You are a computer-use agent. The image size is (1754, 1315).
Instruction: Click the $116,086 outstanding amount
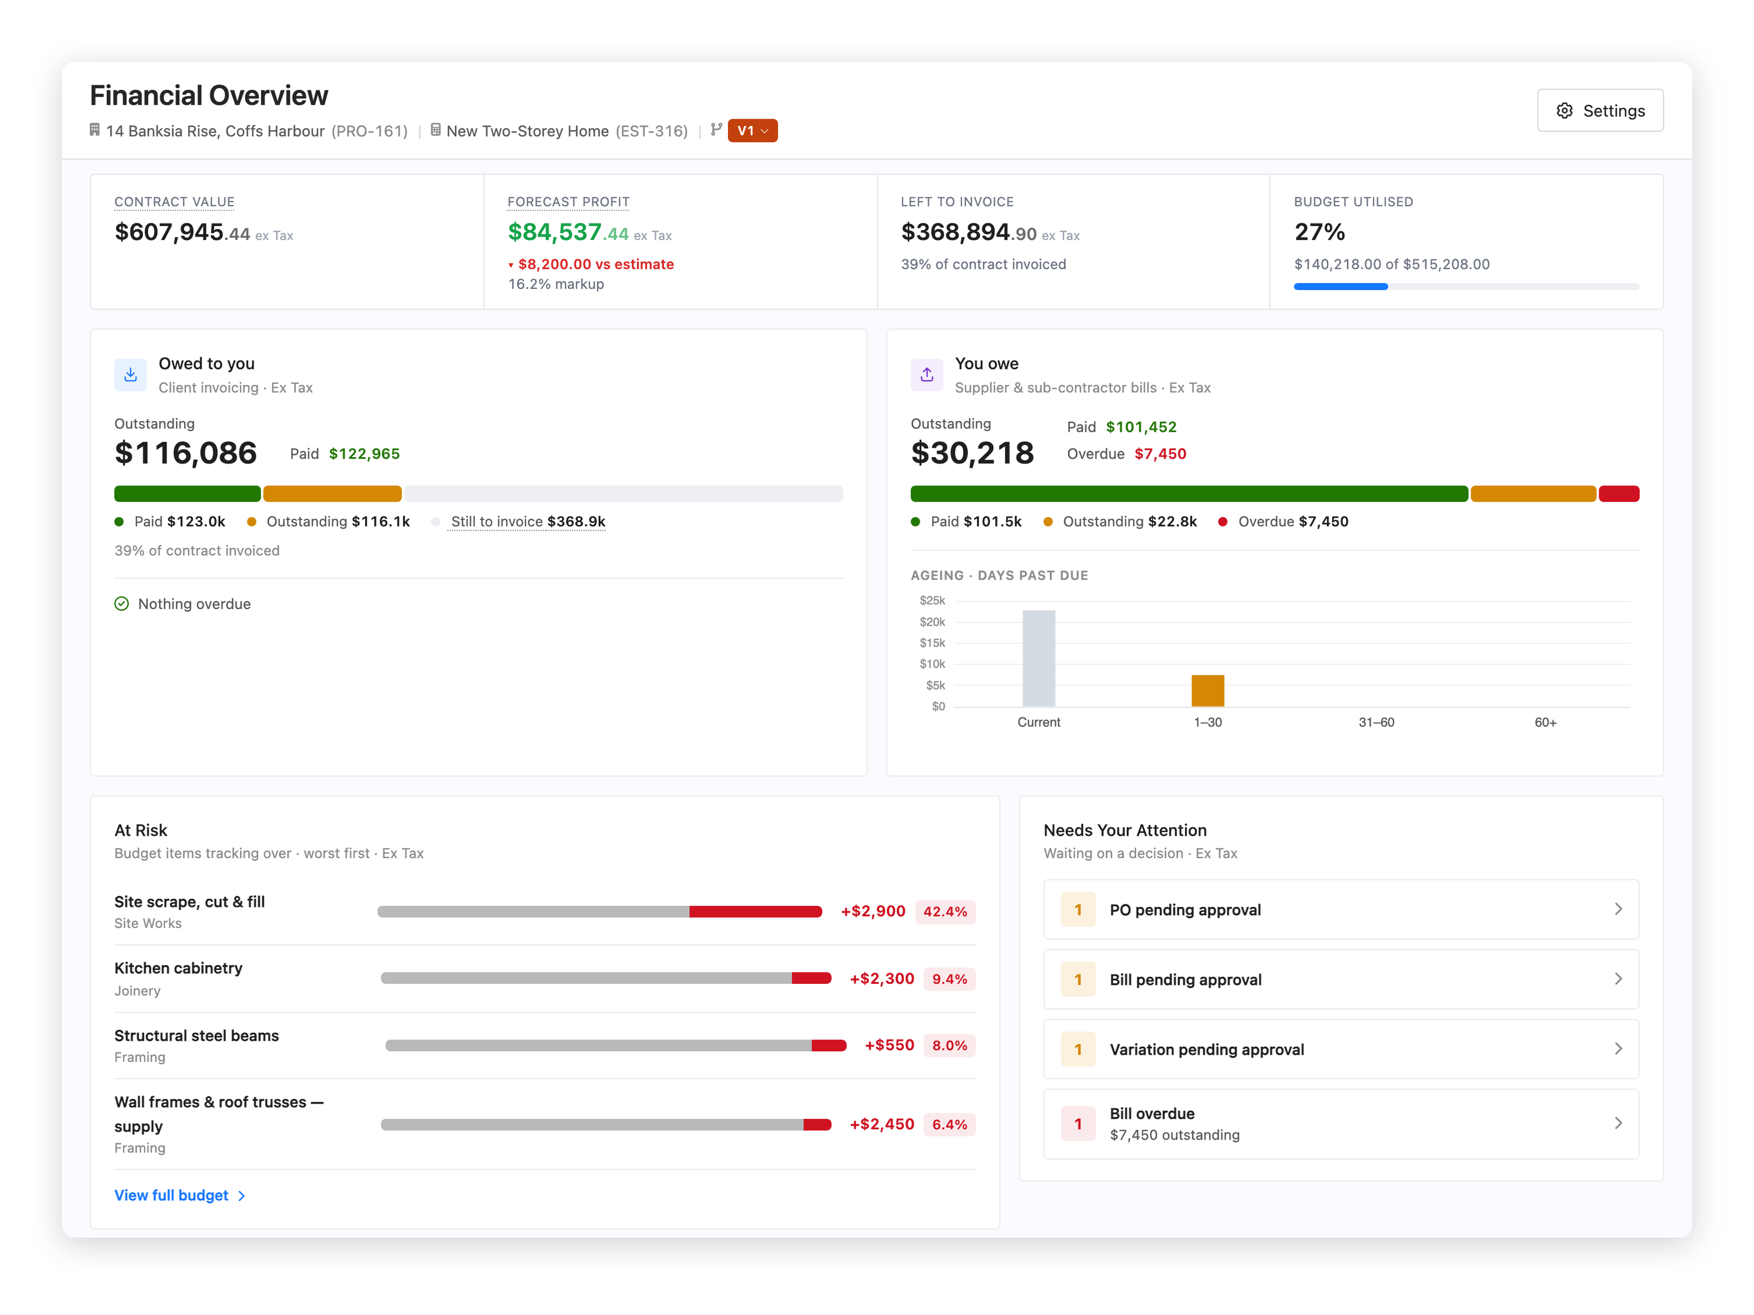(186, 453)
